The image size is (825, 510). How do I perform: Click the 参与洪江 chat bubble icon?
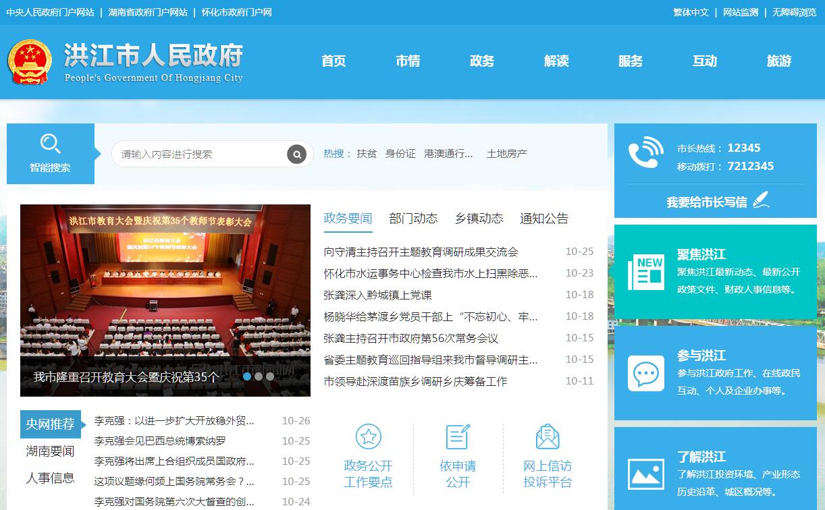(x=645, y=373)
